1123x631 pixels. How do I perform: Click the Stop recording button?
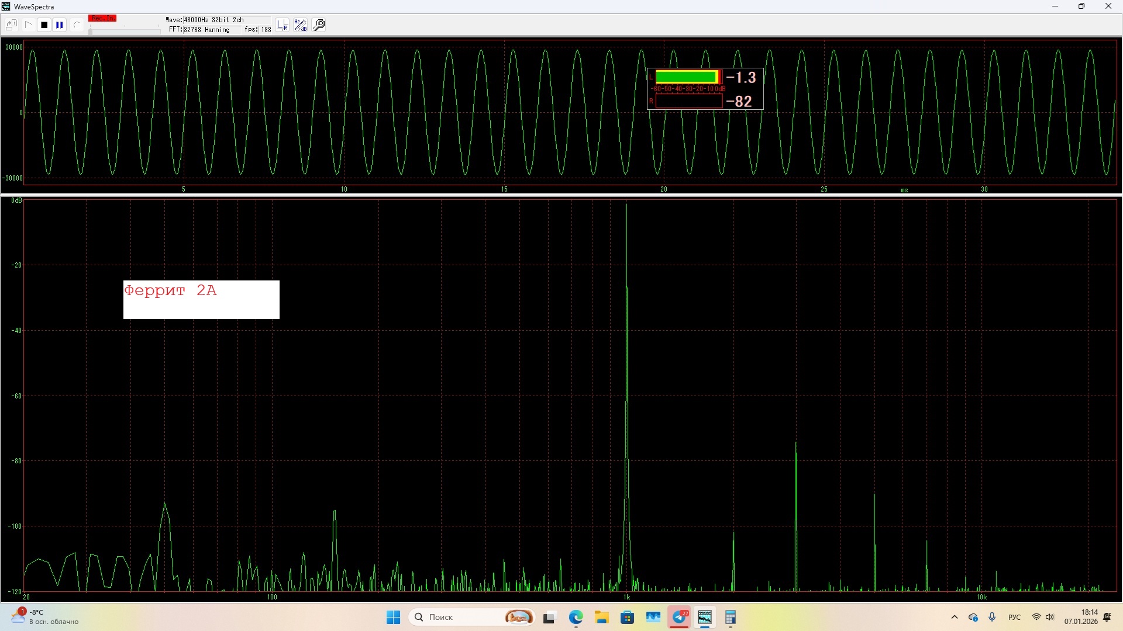click(44, 25)
